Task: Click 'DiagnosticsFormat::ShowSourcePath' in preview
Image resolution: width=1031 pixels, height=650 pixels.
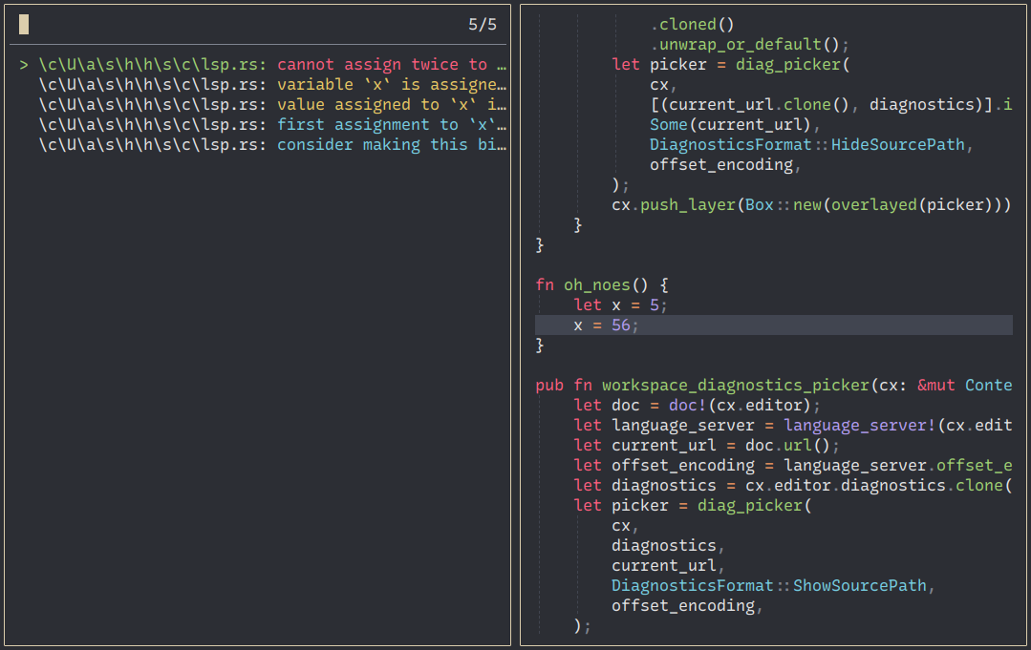Action: [x=768, y=586]
